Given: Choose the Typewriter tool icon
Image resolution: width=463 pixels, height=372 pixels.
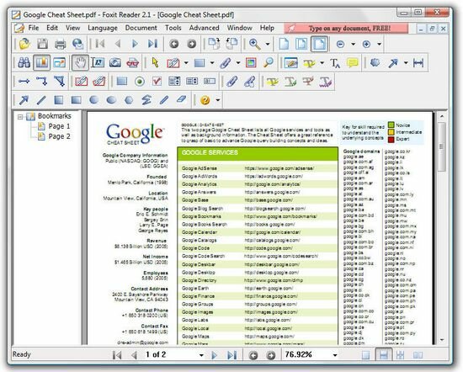Looking at the screenshot, I should (x=335, y=63).
